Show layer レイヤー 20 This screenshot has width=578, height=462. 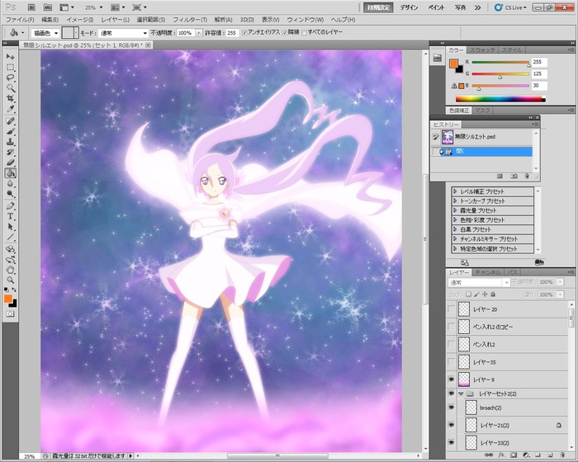pyautogui.click(x=451, y=309)
